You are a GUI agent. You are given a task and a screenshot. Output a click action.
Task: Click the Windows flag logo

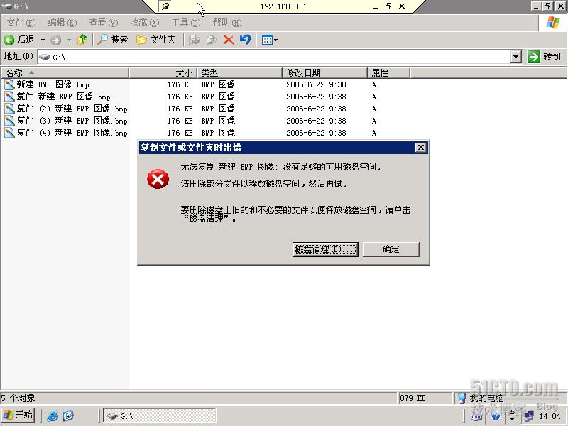click(553, 23)
